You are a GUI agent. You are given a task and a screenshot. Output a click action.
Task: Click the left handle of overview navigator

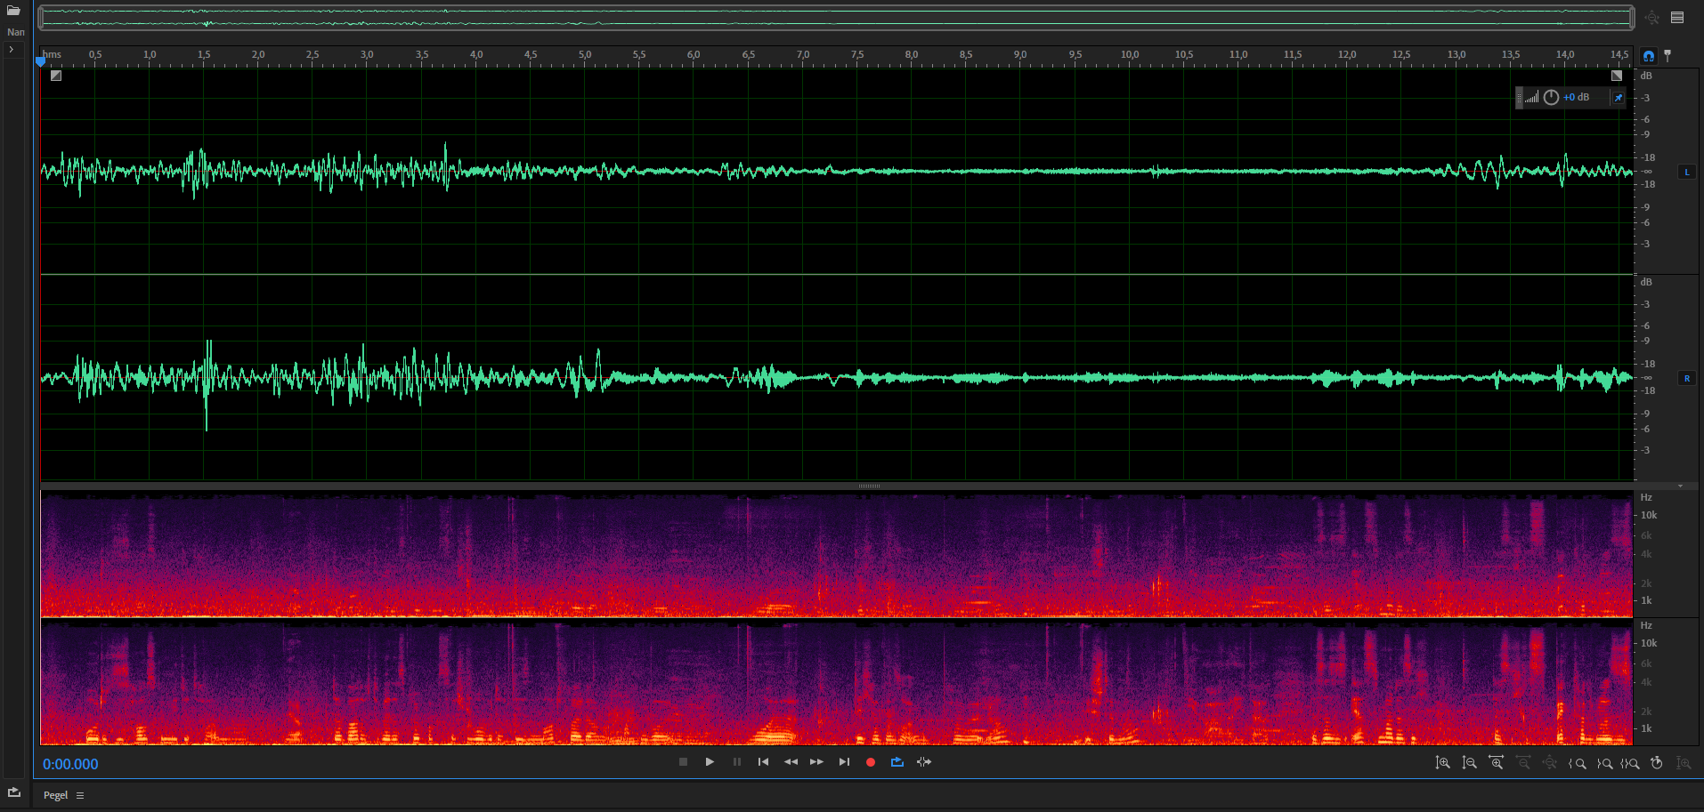click(41, 18)
